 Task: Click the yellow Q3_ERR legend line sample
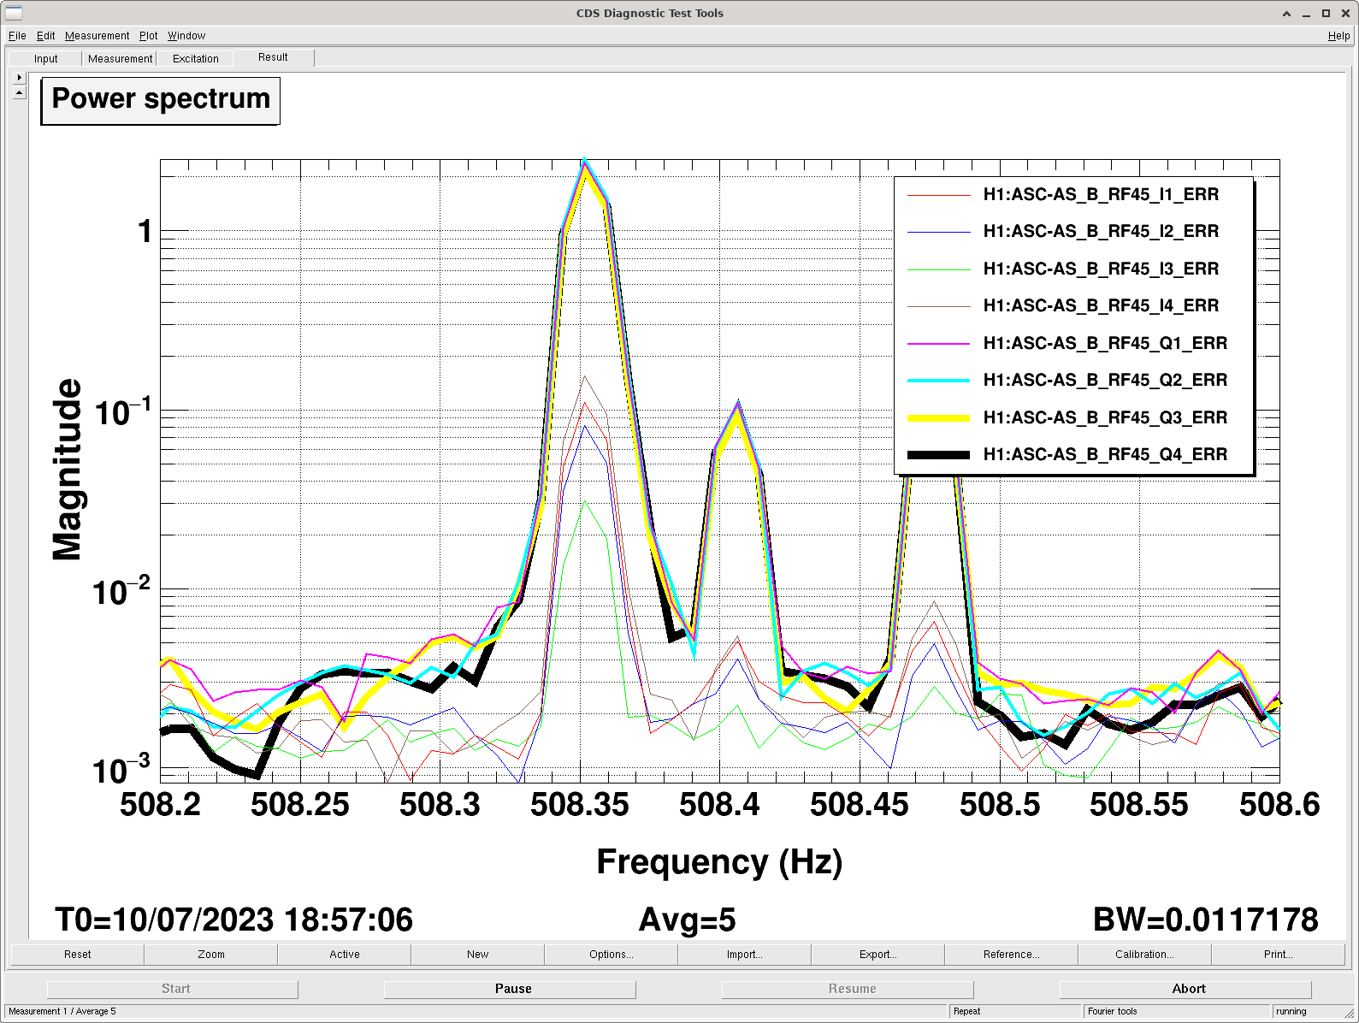point(938,417)
